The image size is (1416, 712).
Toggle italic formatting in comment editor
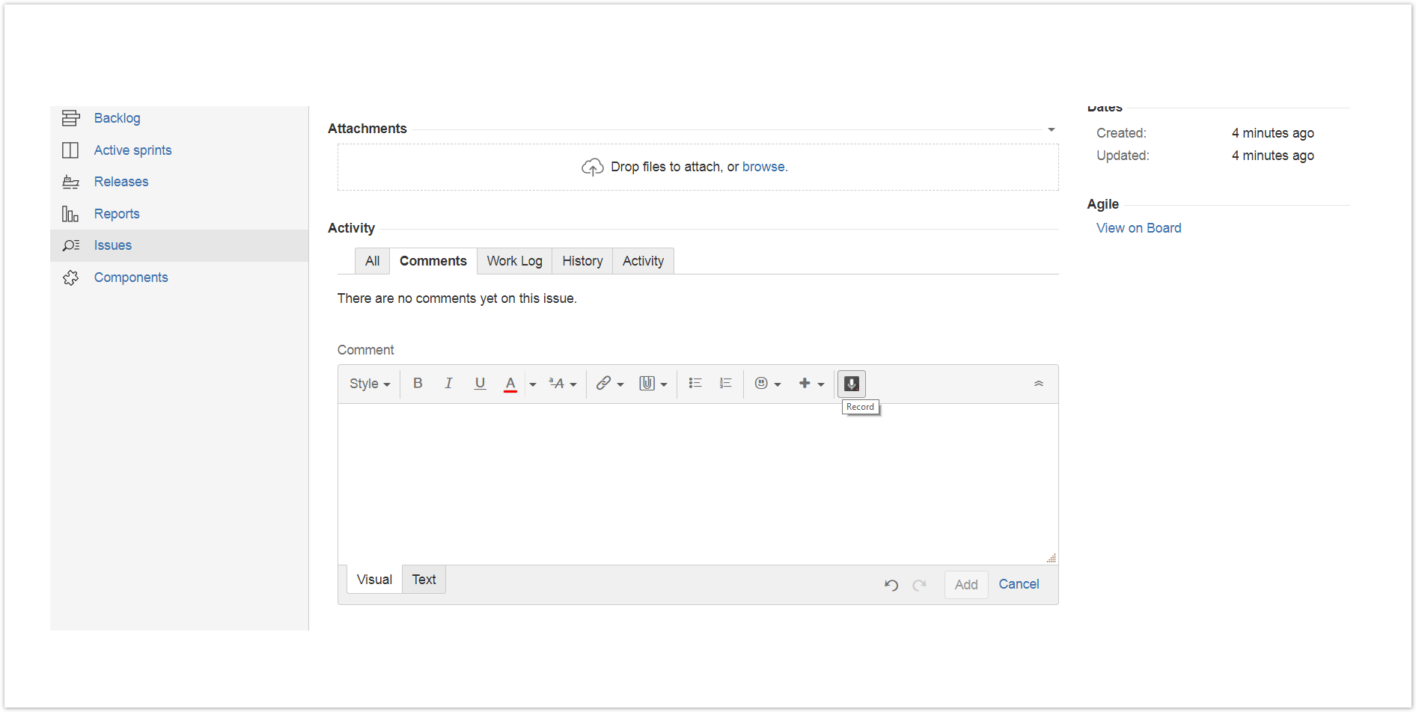click(x=448, y=384)
